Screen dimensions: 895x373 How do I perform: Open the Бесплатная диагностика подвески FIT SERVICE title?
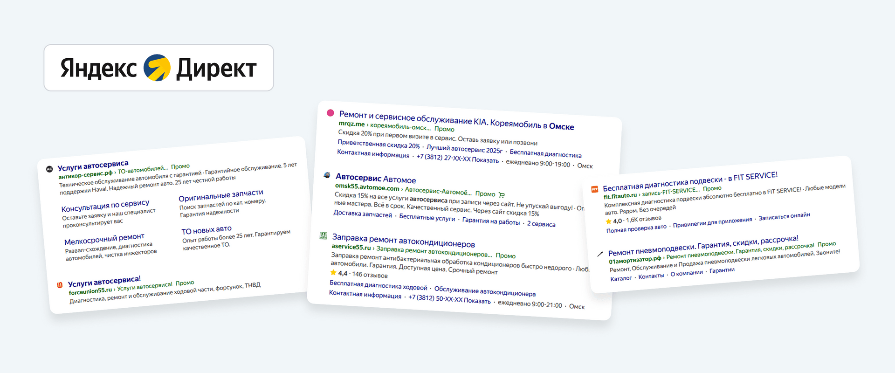pyautogui.click(x=690, y=181)
